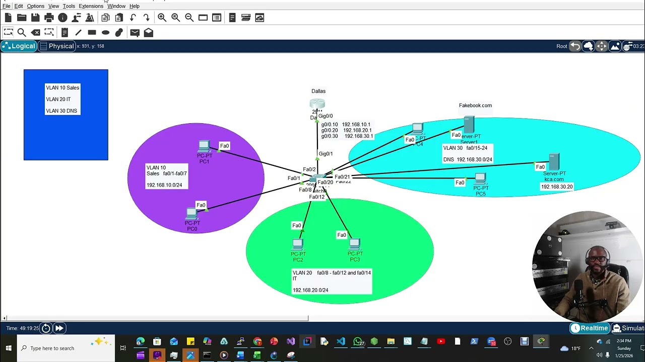Launch the Activity Wizard icon
The image size is (645, 362).
tap(76, 18)
